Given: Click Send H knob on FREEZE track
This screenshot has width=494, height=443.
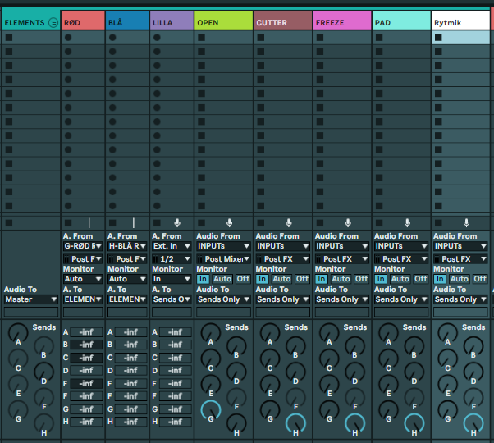Looking at the screenshot, I should (354, 422).
